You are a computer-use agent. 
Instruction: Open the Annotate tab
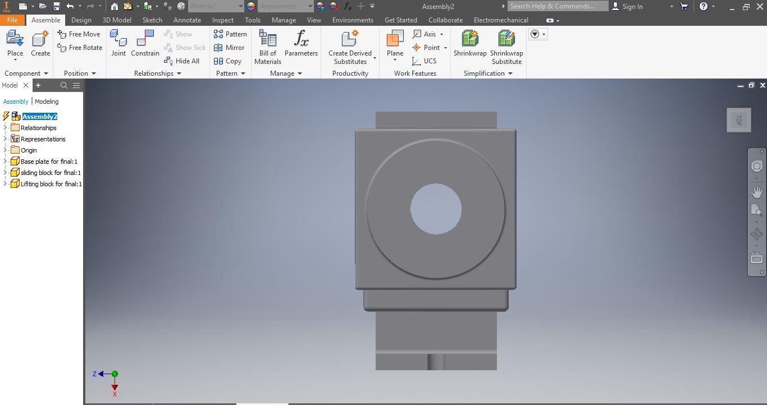[x=187, y=20]
